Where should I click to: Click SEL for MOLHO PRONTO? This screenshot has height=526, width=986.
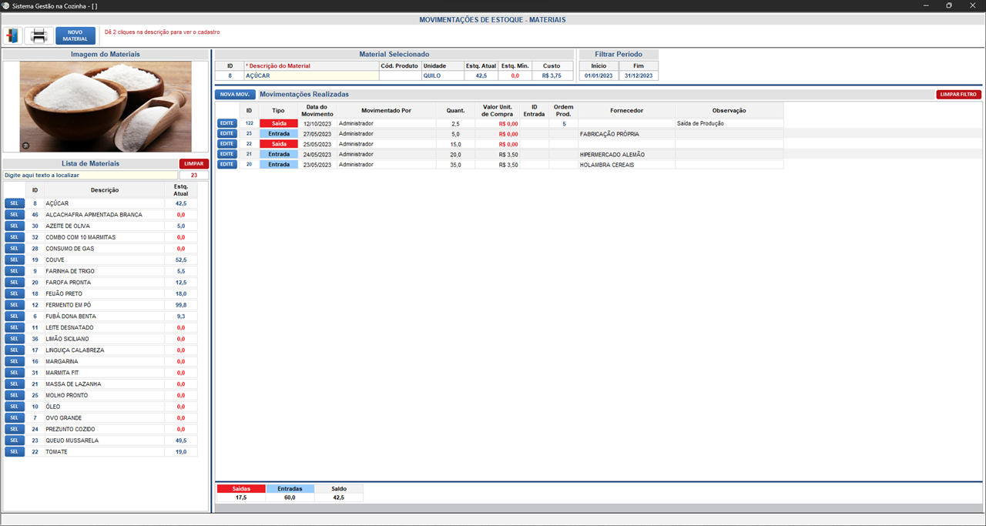[x=15, y=395]
